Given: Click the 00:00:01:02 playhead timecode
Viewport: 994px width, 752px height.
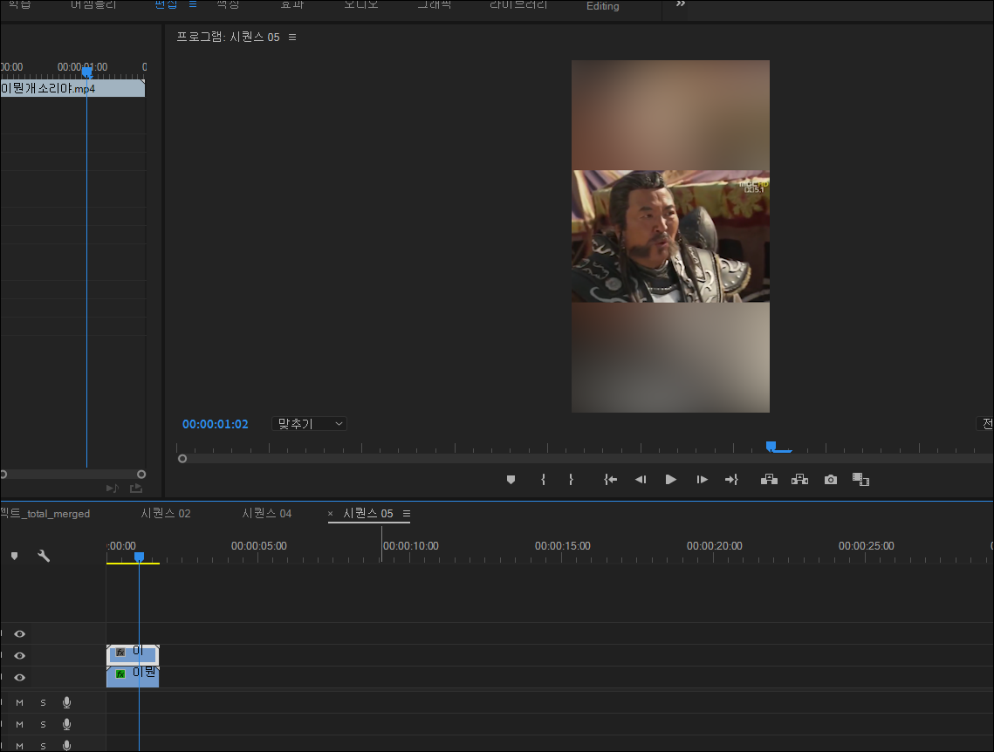Looking at the screenshot, I should (216, 424).
